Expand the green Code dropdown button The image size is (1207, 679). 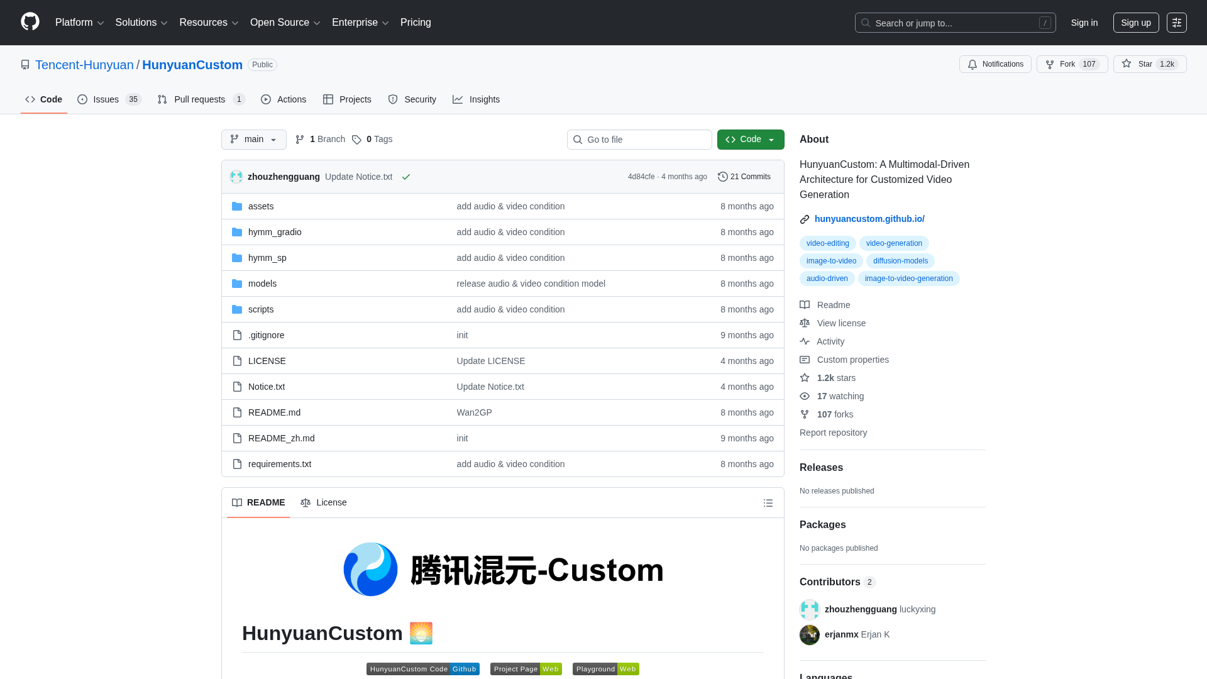tap(751, 140)
